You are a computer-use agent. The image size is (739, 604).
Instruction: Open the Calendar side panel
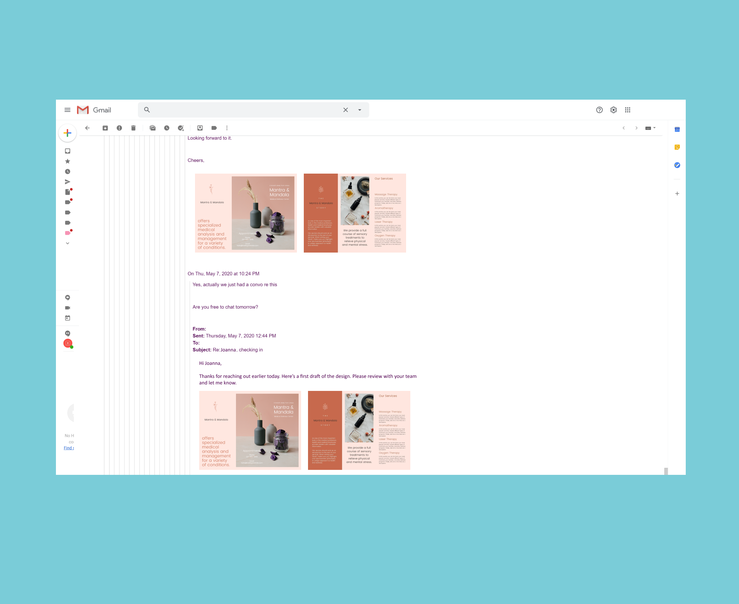pos(677,129)
